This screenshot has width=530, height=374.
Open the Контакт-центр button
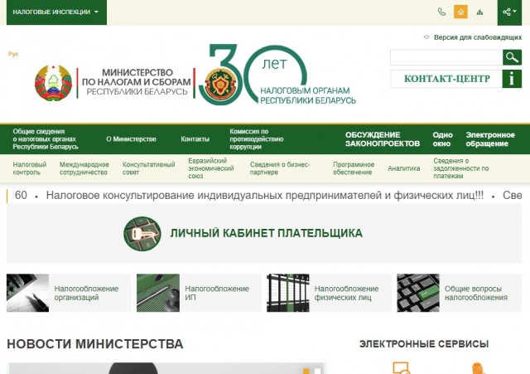(x=446, y=79)
